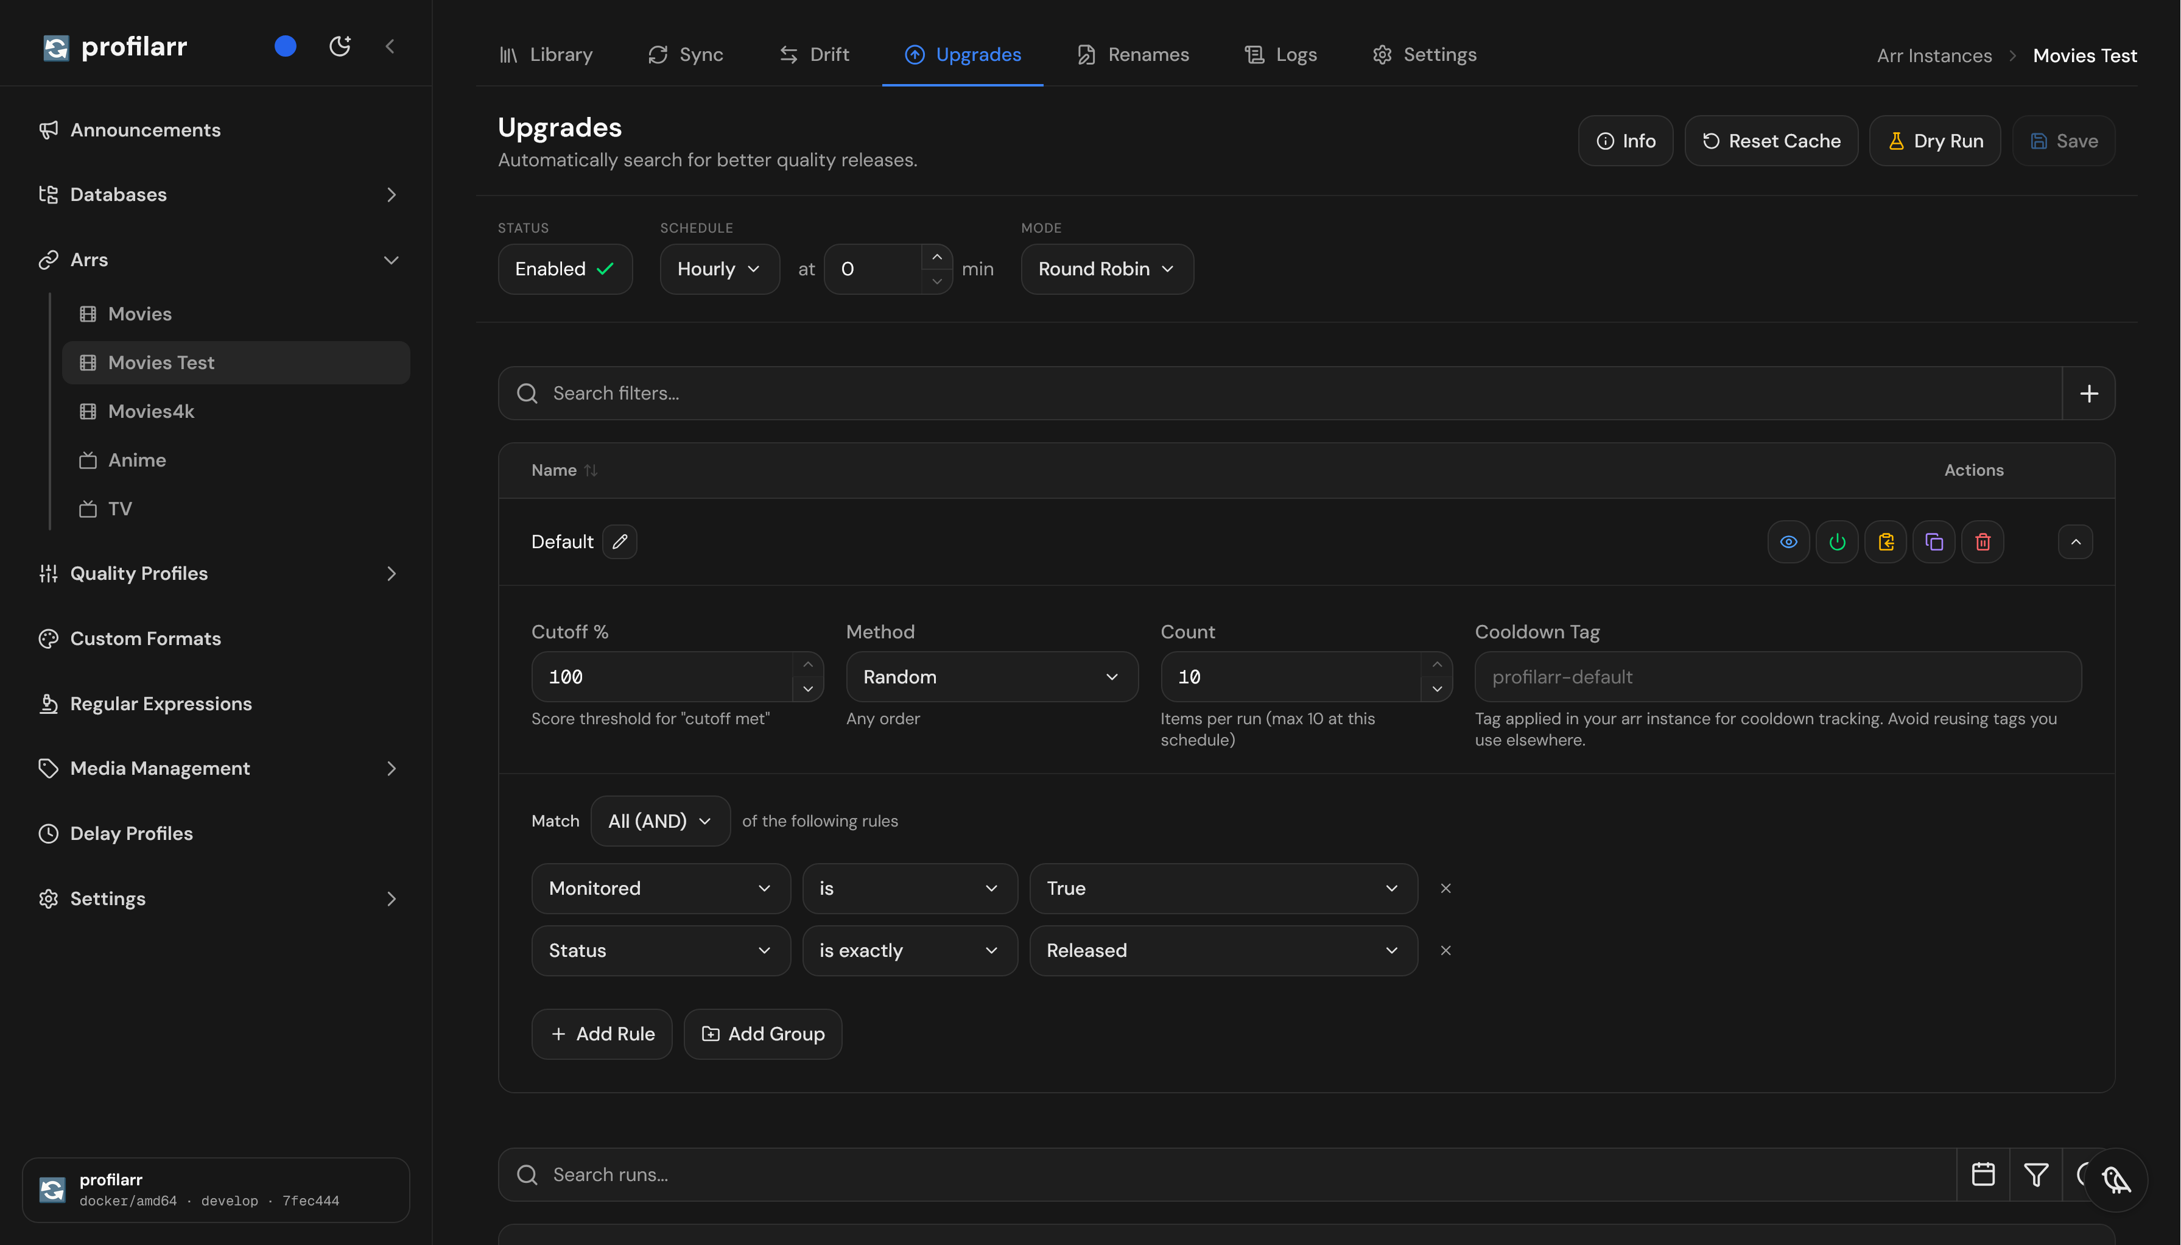Open the Released value dropdown
2181x1245 pixels.
tap(1223, 951)
